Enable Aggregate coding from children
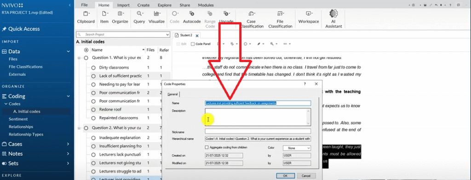Screen dimensions: 471x180 tap(207, 147)
